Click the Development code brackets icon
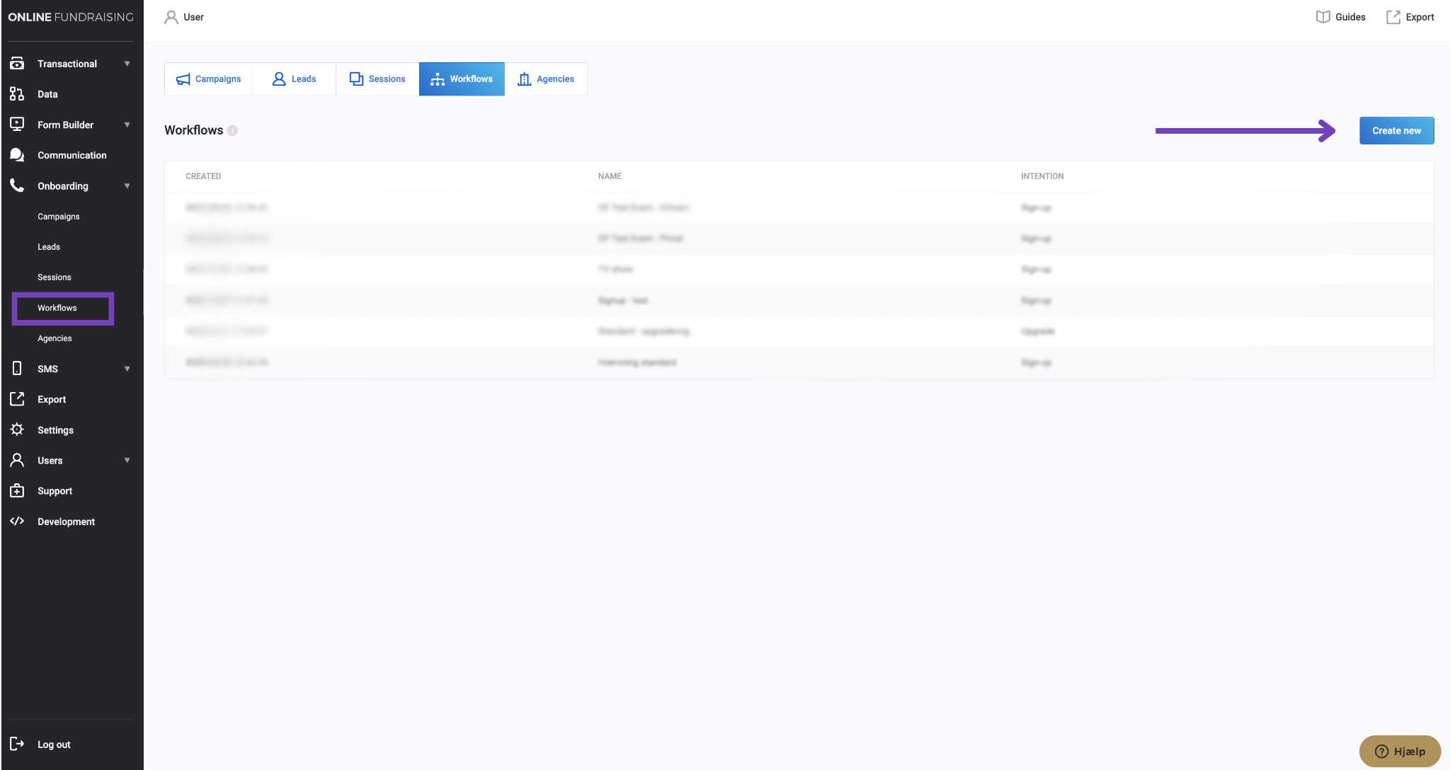This screenshot has width=1450, height=770. click(17, 521)
